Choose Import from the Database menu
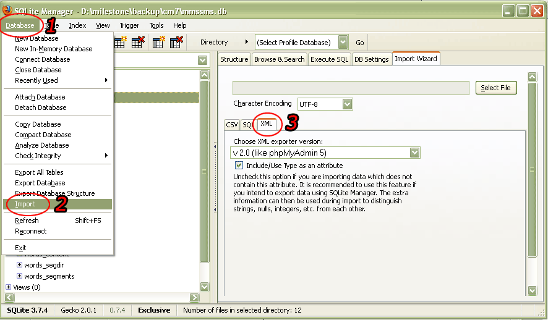The width and height of the screenshot is (548, 320). 58,204
